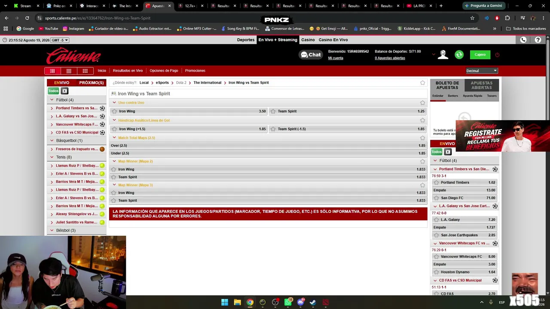This screenshot has height=309, width=550.
Task: Collapse the Uno contra Uno market
Action: point(114,103)
